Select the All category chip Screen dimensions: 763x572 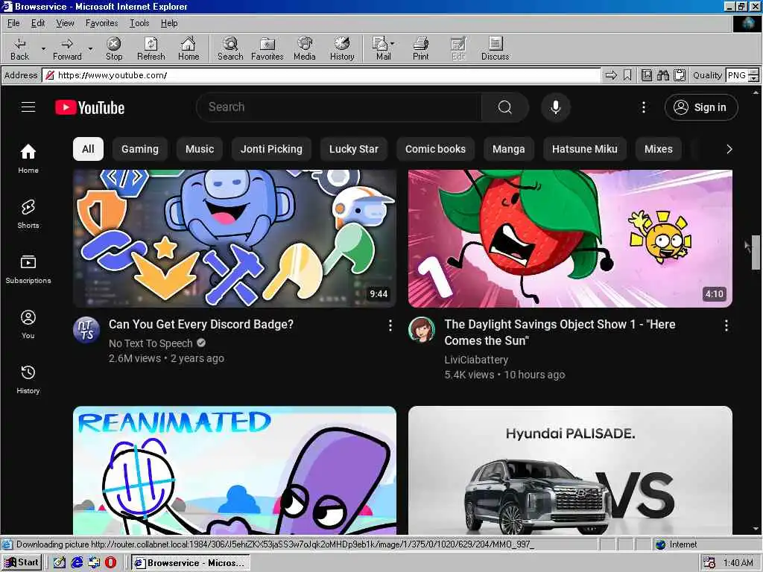(88, 149)
